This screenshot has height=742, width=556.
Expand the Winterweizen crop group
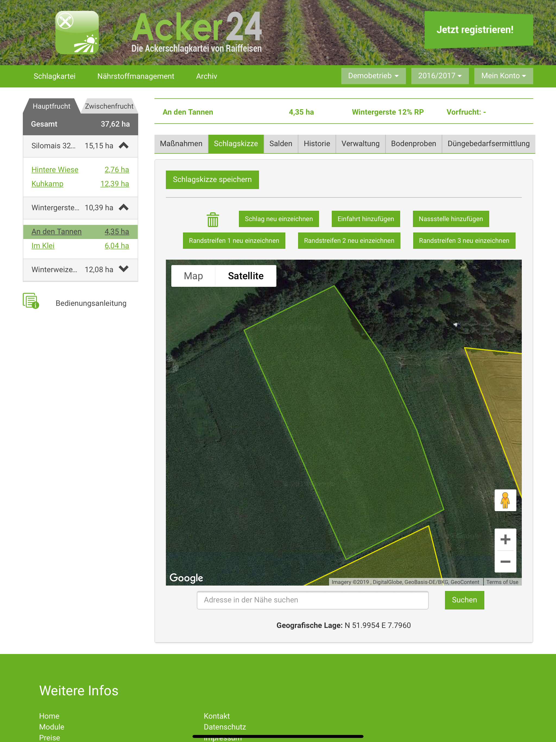pos(124,269)
